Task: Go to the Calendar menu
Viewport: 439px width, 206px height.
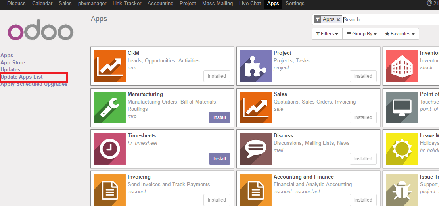Action: pos(42,4)
